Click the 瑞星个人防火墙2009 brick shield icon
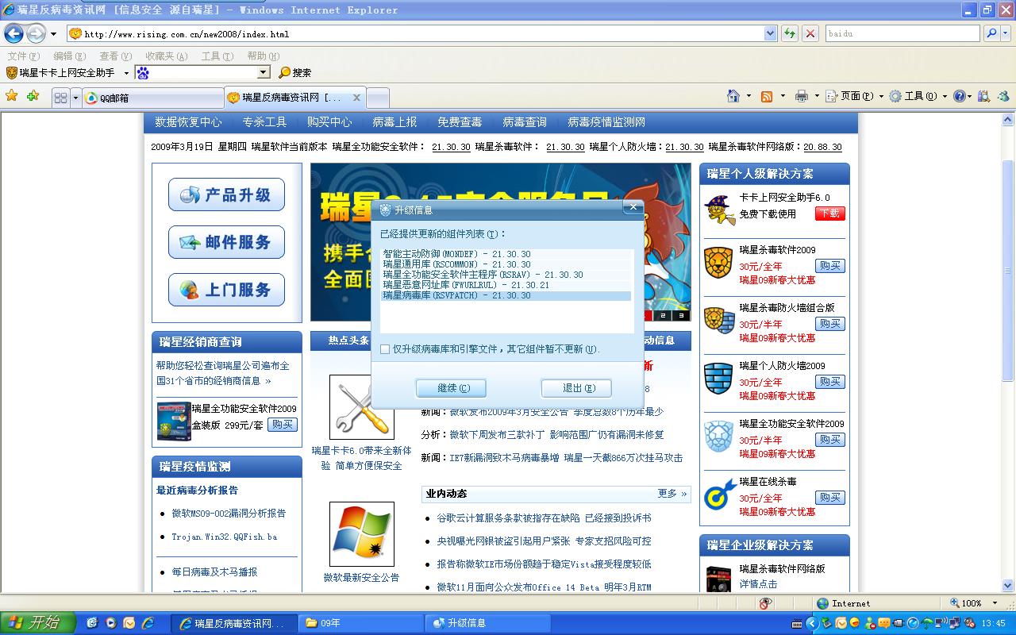The width and height of the screenshot is (1016, 635). tap(718, 379)
